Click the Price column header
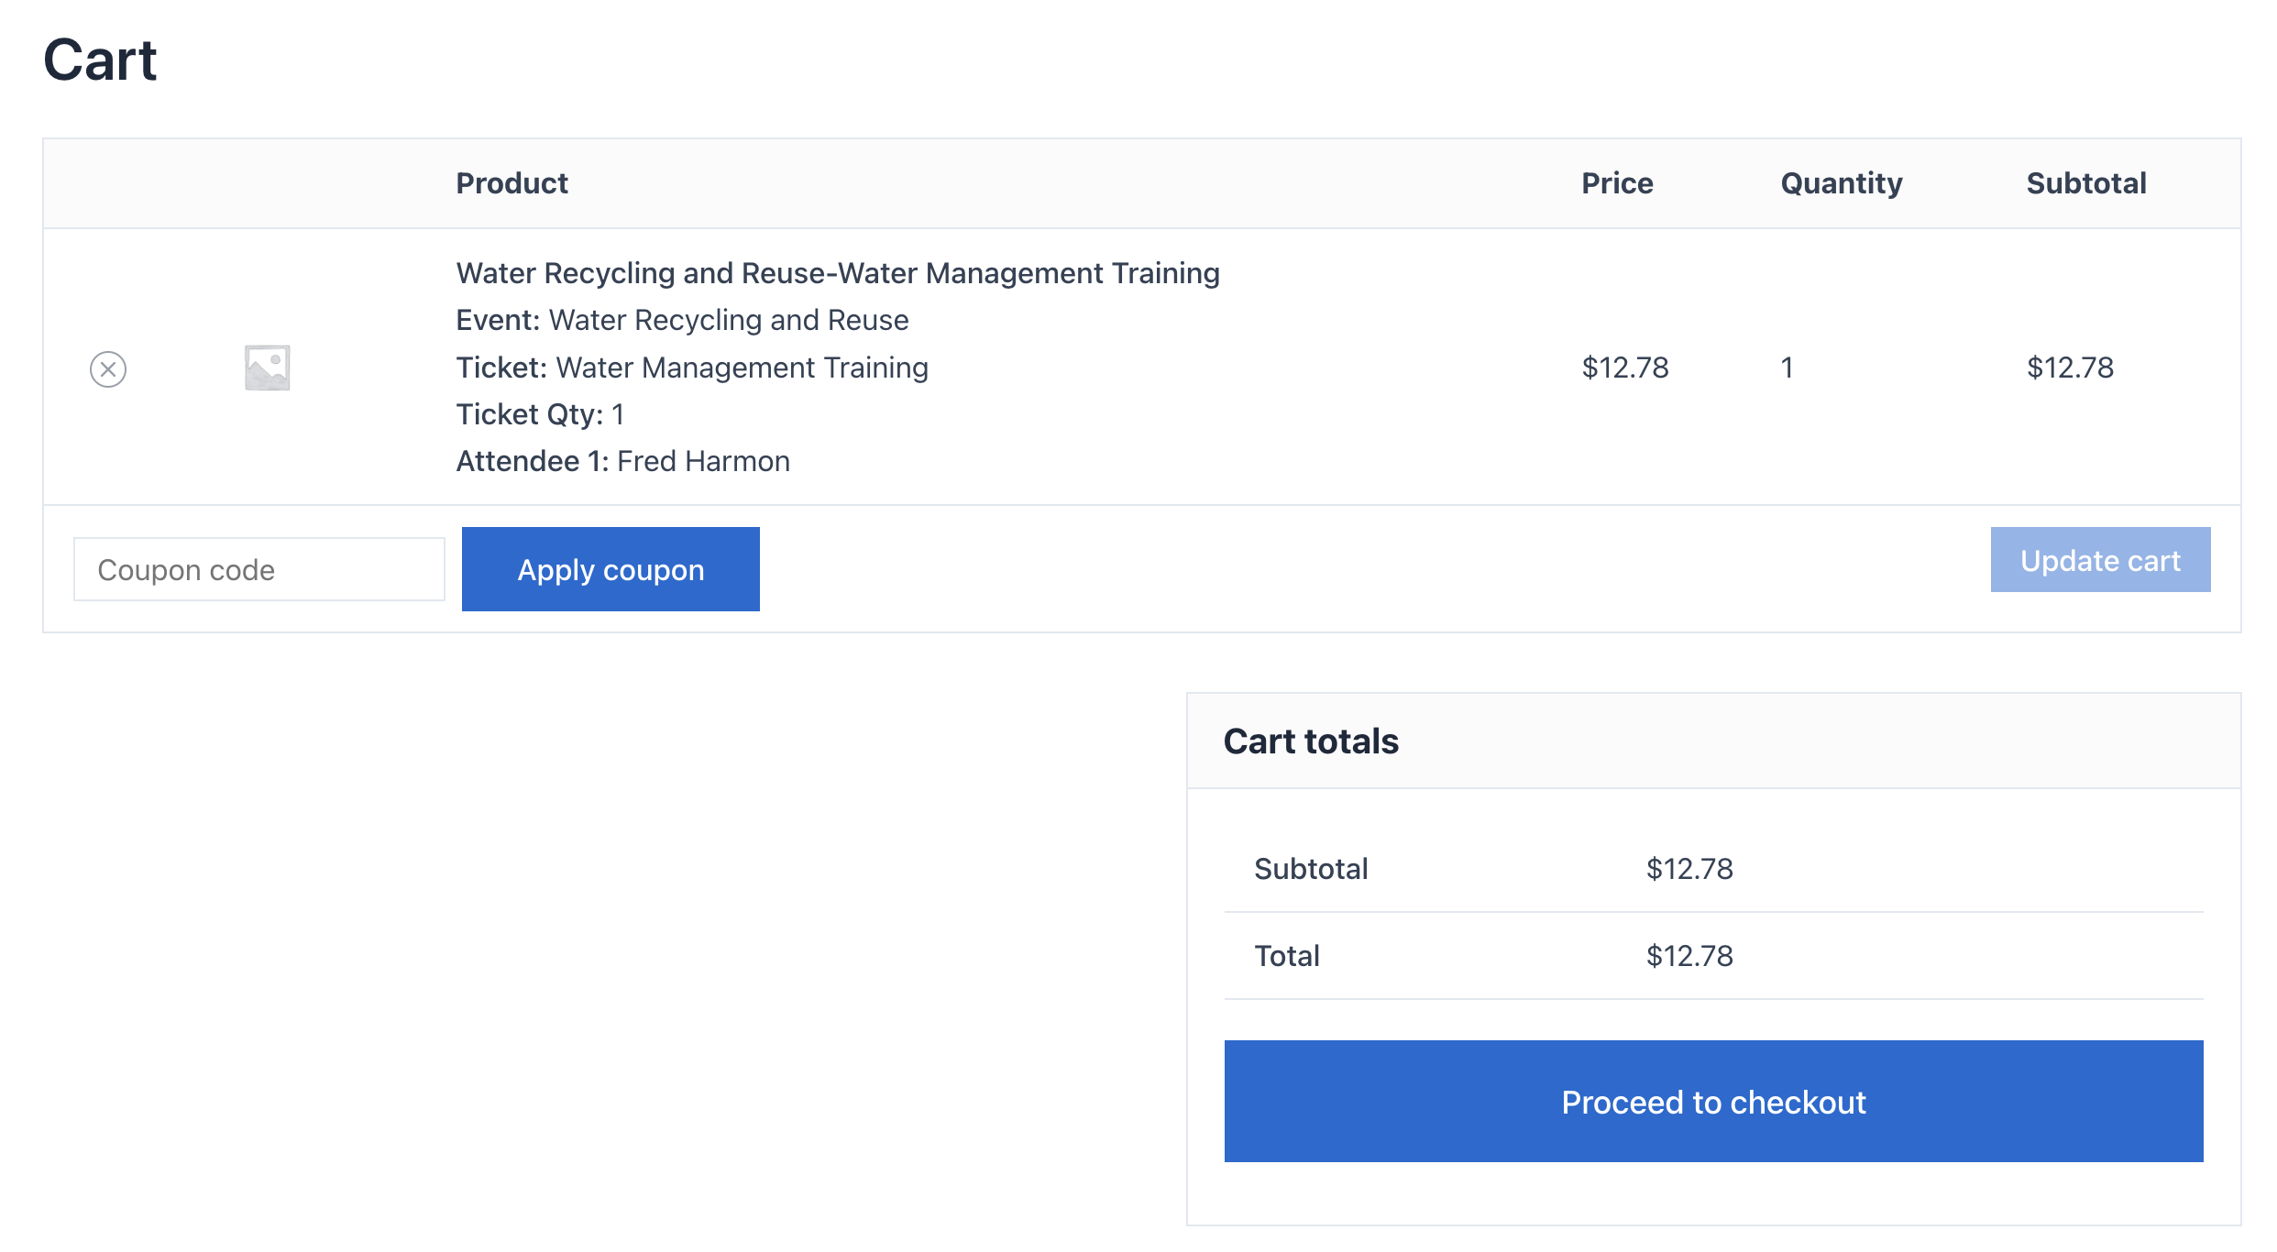Image resolution: width=2277 pixels, height=1252 pixels. pyautogui.click(x=1617, y=183)
